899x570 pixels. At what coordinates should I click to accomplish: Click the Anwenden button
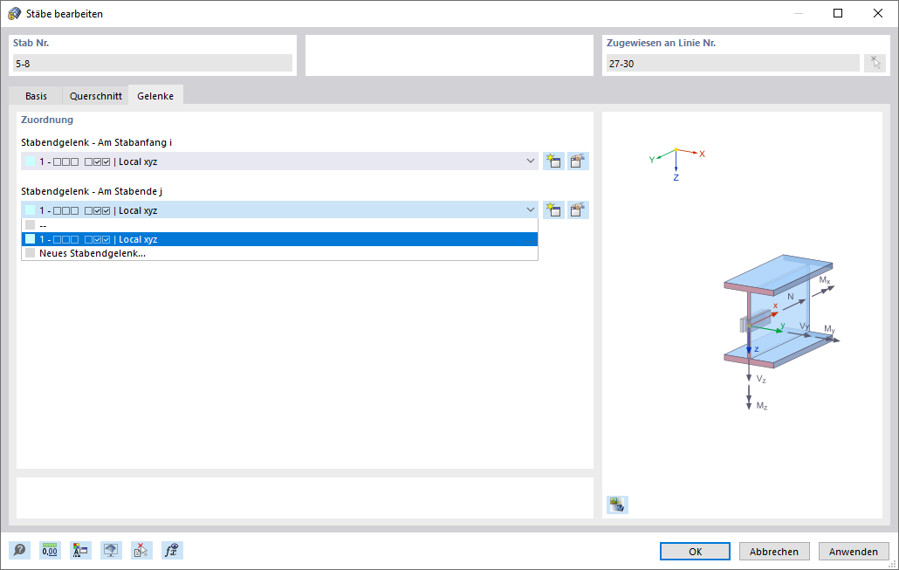pos(853,551)
